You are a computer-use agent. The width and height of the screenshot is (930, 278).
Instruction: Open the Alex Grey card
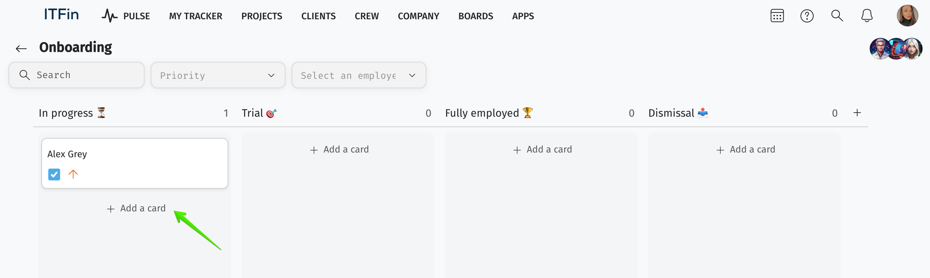point(134,154)
